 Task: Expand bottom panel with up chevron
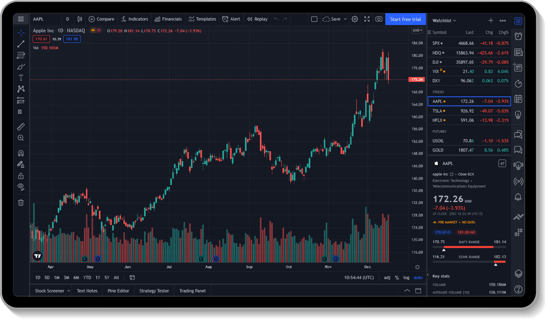tap(407, 291)
